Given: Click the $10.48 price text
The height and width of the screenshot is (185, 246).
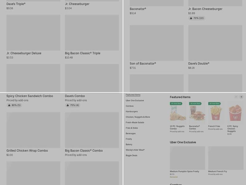Looking at the screenshot, I should tap(69, 58).
